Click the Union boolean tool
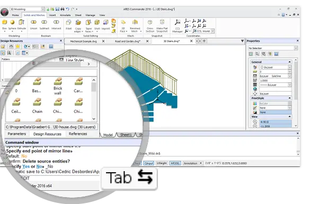Viewport: 309px width, 204px height. coord(34,24)
